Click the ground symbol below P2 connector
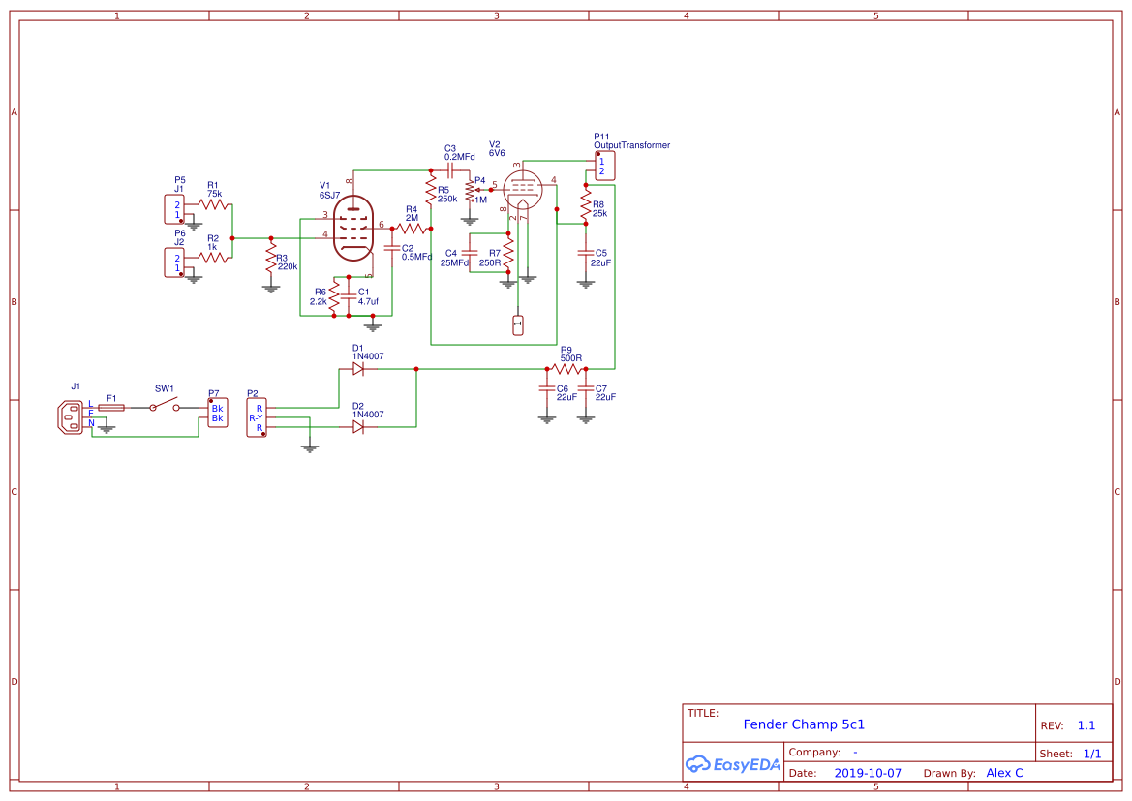The width and height of the screenshot is (1132, 801). (310, 447)
